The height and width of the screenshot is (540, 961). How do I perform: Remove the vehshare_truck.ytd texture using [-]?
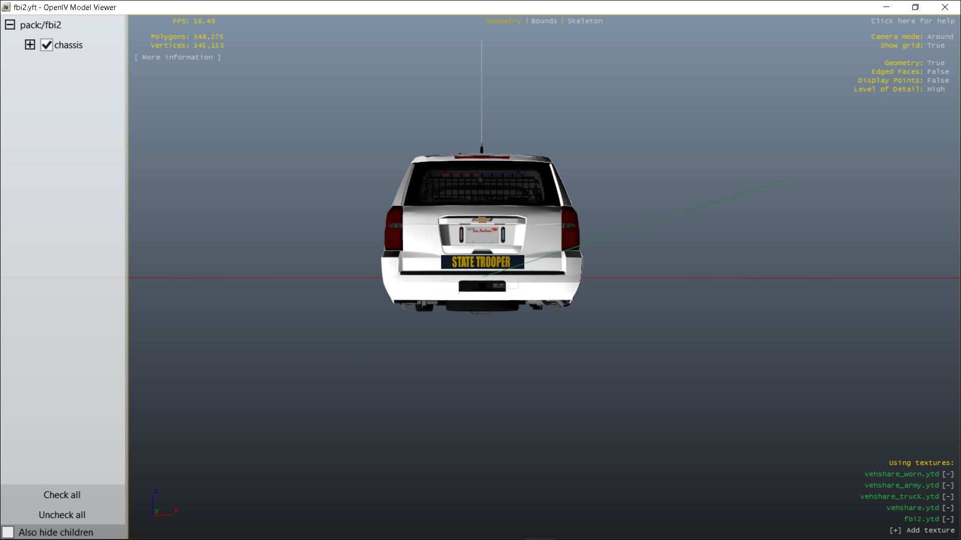click(x=947, y=496)
